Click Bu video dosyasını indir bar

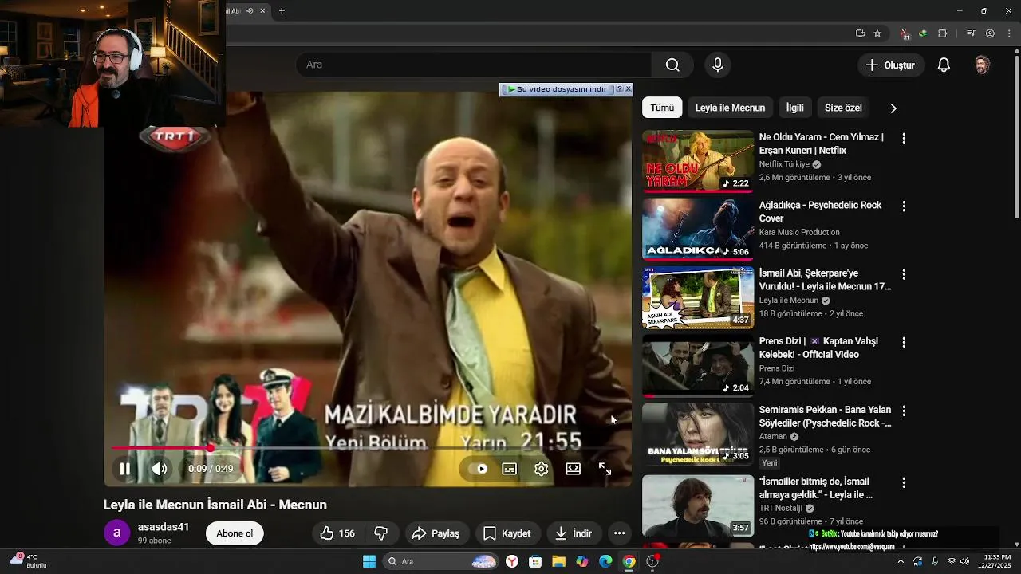point(558,89)
